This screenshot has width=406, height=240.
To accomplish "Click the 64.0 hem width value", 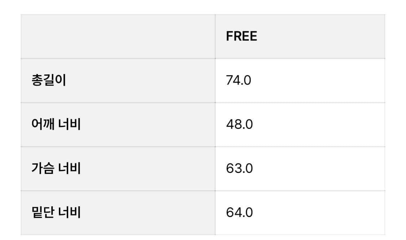I will click(239, 212).
